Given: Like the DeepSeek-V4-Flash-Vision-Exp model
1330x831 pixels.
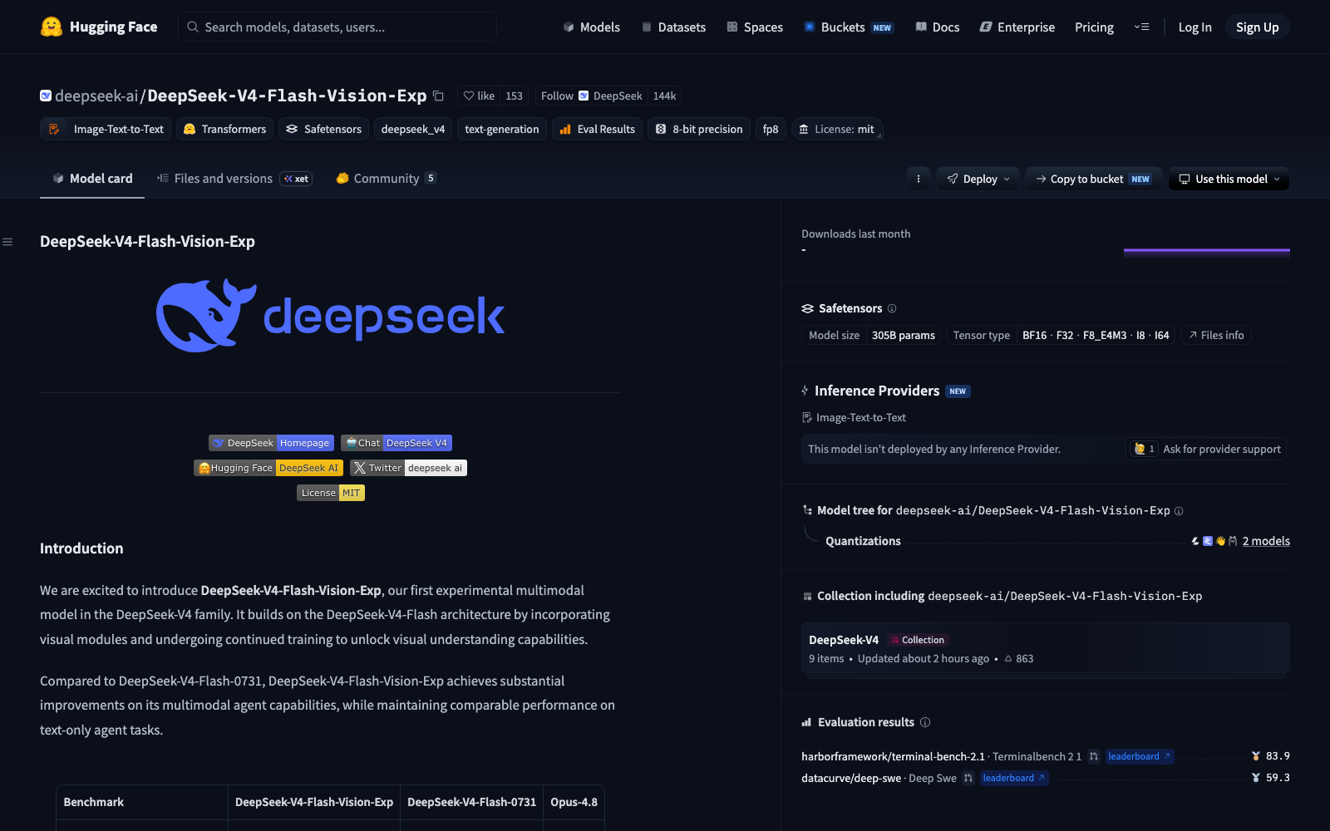Looking at the screenshot, I should [x=479, y=96].
